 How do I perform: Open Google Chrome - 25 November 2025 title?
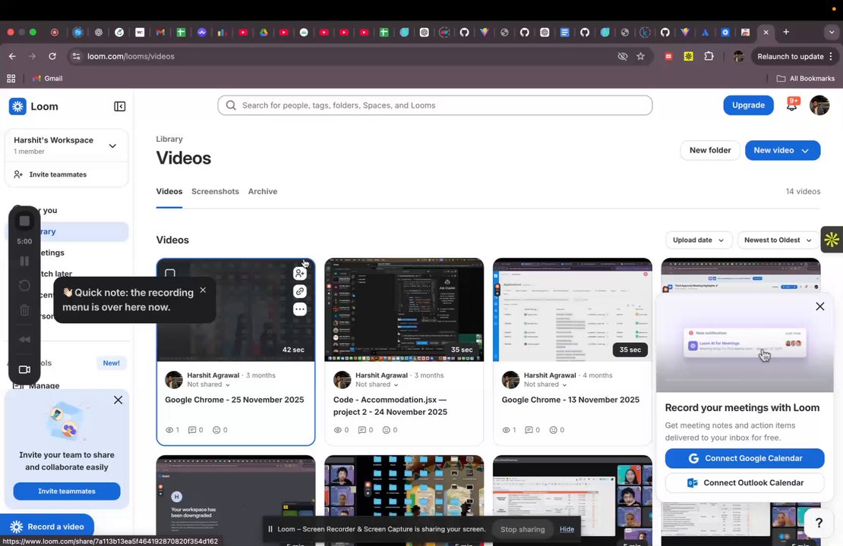235,400
